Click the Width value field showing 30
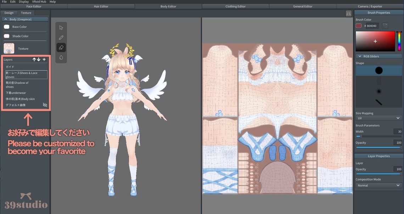Screen dimensions: 404x214 click(398, 131)
